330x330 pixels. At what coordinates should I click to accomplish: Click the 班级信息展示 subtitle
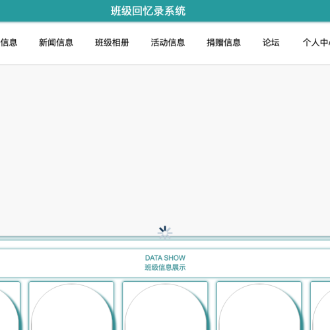pos(165,267)
